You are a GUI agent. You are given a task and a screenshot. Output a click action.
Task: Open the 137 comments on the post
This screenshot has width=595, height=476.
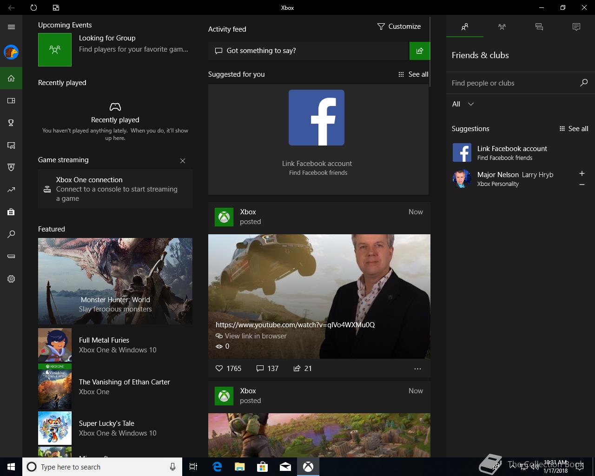(x=267, y=368)
